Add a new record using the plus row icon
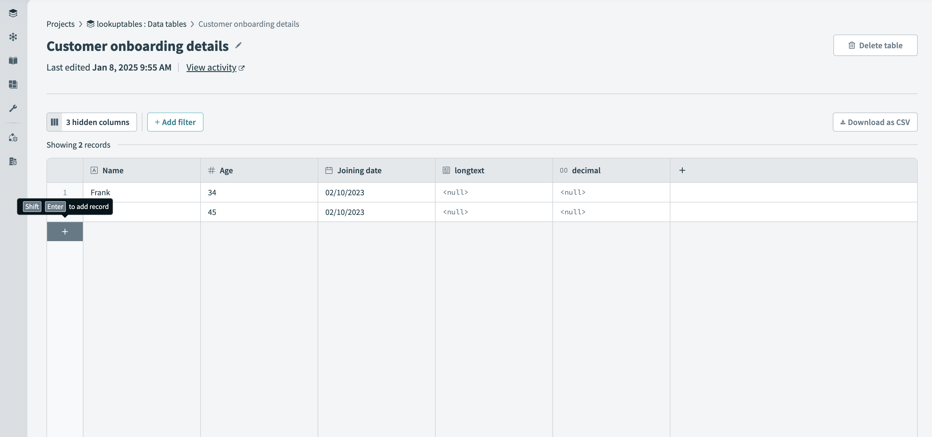This screenshot has height=437, width=932. (x=65, y=232)
